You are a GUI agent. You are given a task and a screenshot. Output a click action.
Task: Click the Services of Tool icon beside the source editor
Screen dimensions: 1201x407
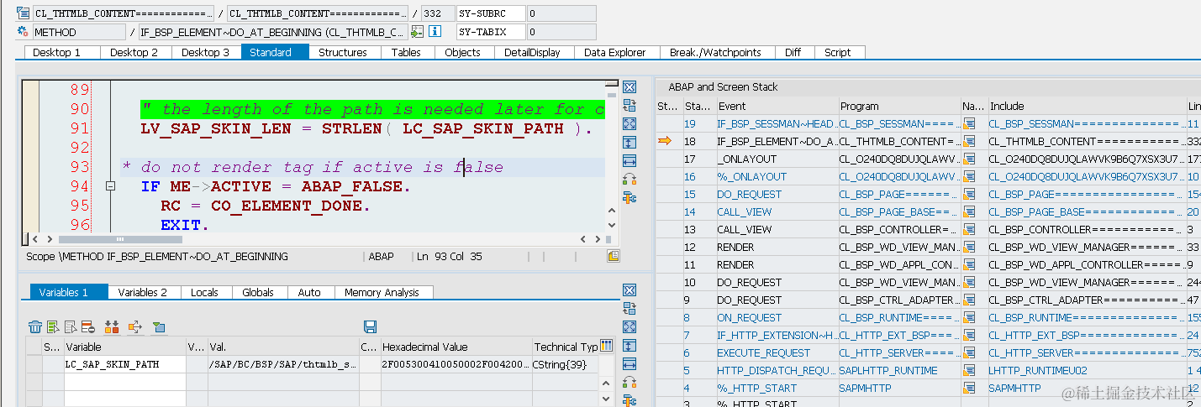(629, 197)
